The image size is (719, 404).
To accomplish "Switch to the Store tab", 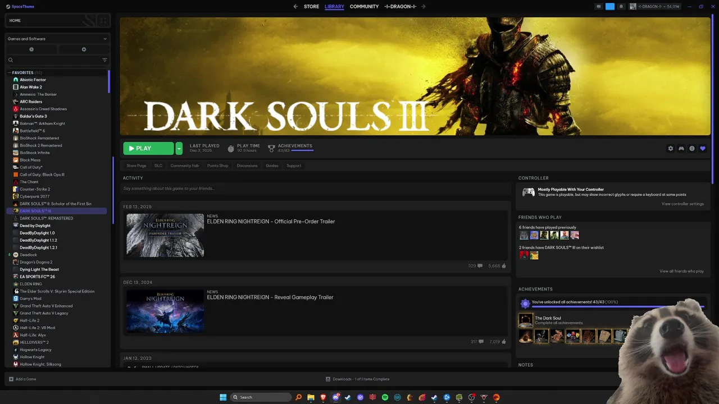I will tap(311, 7).
